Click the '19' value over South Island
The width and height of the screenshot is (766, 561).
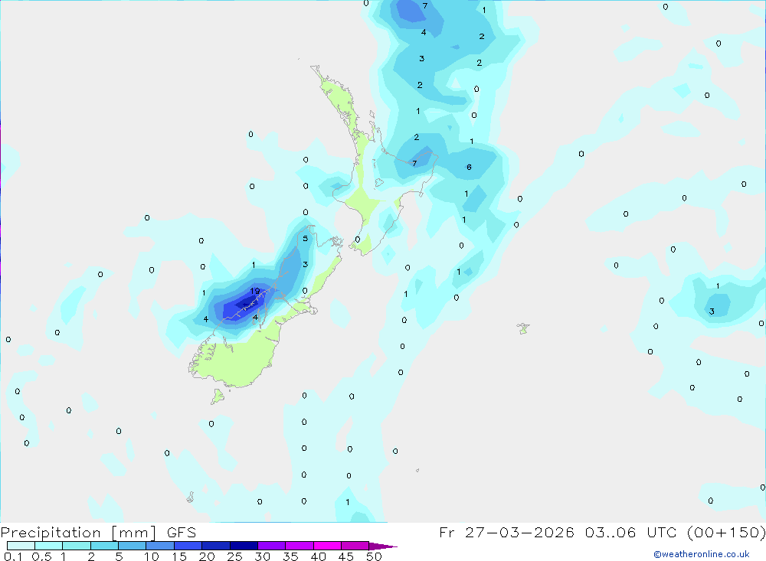point(255,291)
